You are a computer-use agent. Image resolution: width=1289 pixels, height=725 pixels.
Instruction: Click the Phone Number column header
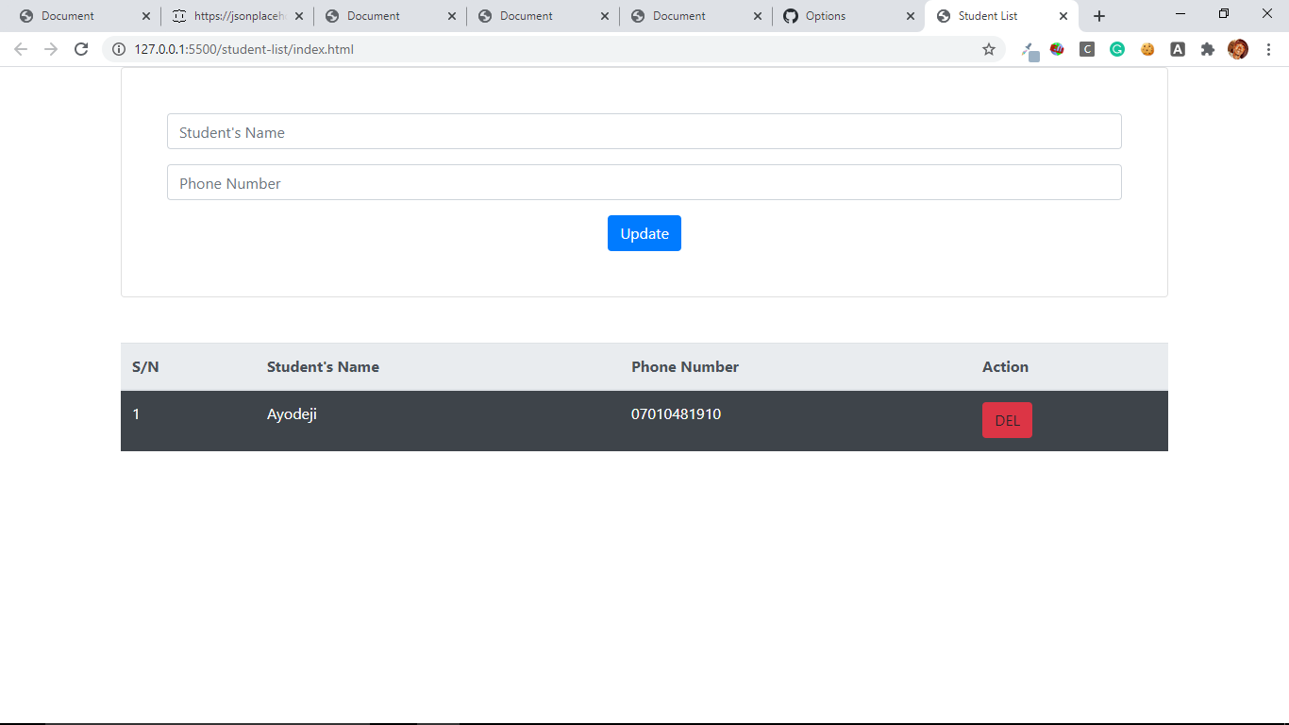click(x=685, y=366)
